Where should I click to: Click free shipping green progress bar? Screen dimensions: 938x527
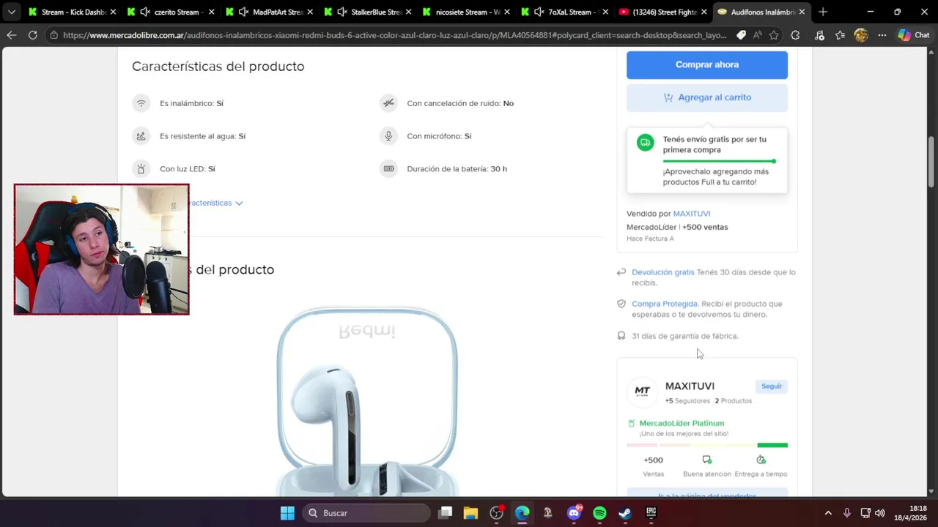click(x=719, y=161)
